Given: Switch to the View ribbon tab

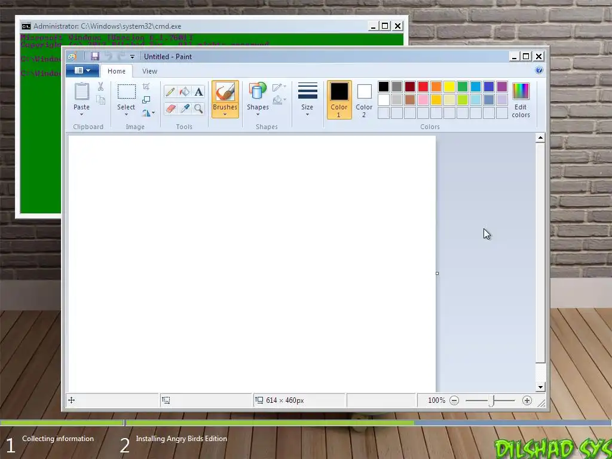Looking at the screenshot, I should click(x=149, y=71).
